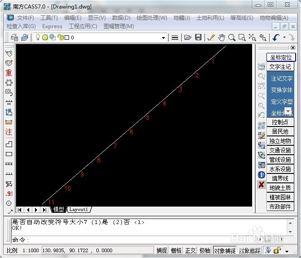
Task: Toggle 对象捕捉 object snap in status bar
Action: [x=225, y=250]
